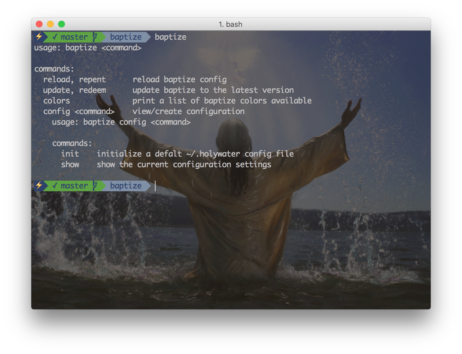Click 'baptize' directory segment in bottom prompt
This screenshot has height=354, width=462.
[126, 186]
